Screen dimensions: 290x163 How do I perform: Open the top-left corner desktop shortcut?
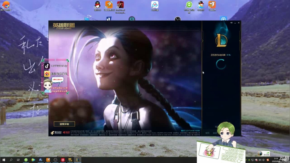(6, 6)
